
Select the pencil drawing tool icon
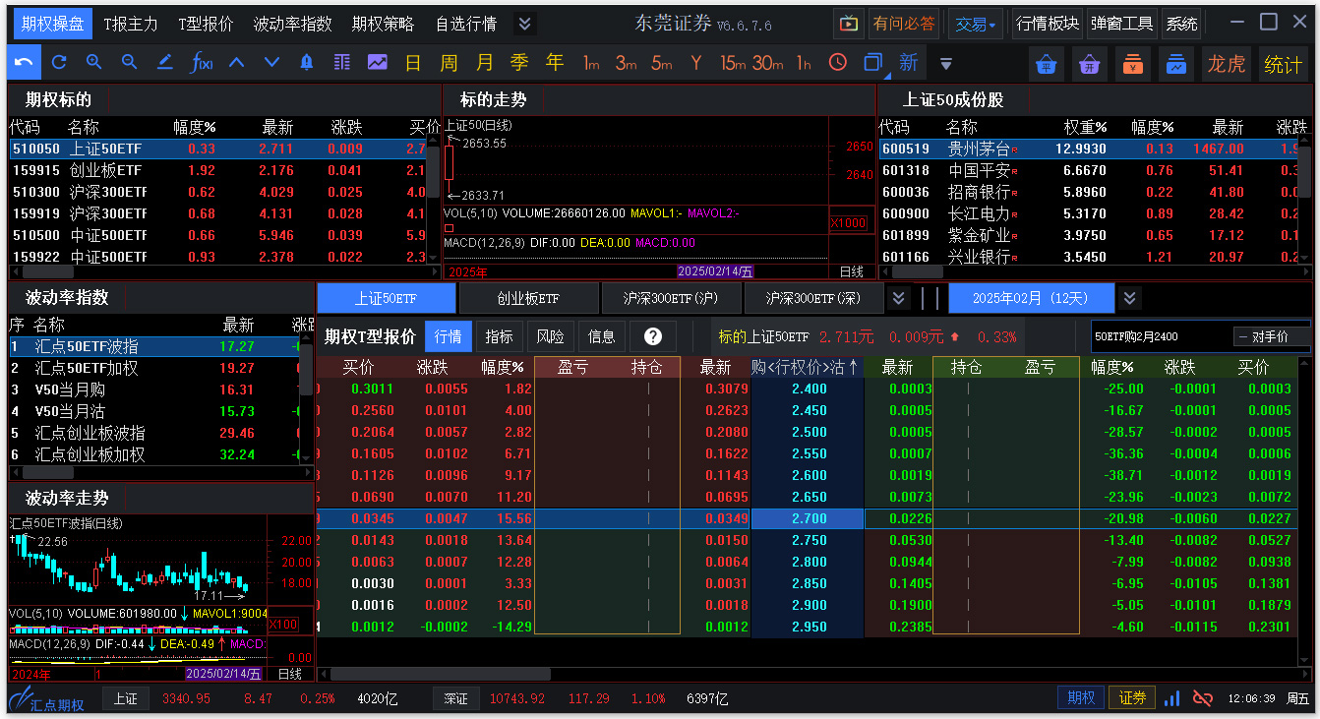pyautogui.click(x=165, y=63)
